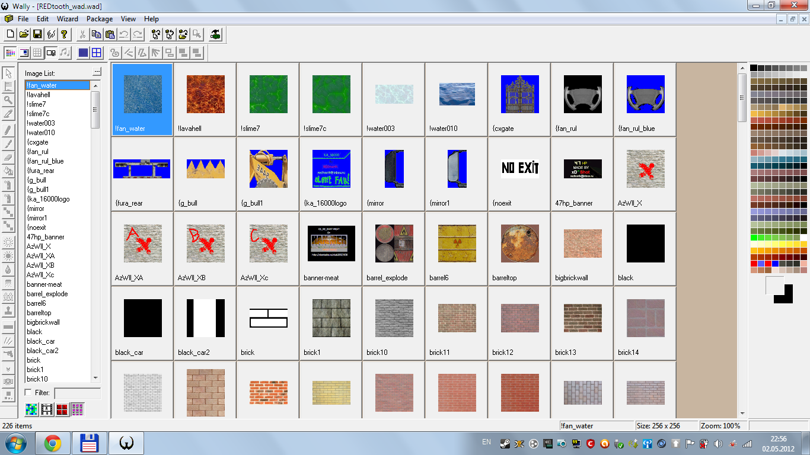This screenshot has width=810, height=455.
Task: Click the dense blue grid view icon
Action: [83, 53]
